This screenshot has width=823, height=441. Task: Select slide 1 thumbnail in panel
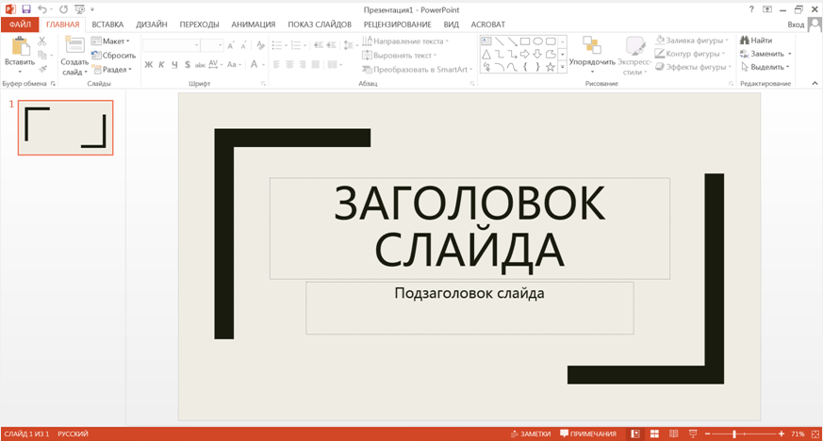click(65, 127)
